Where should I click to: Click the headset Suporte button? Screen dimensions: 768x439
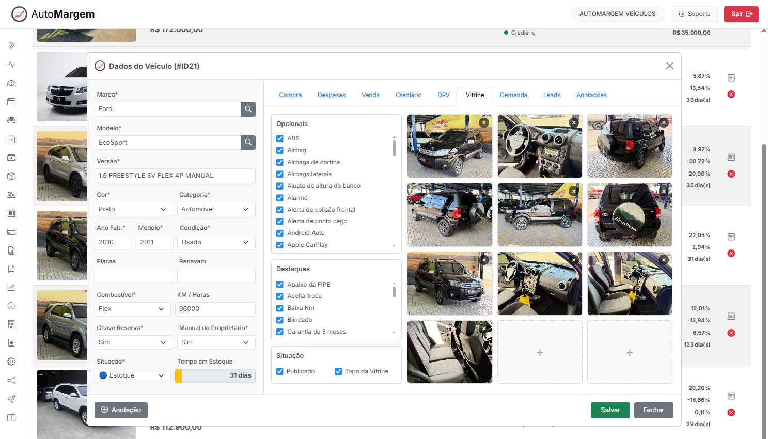695,14
